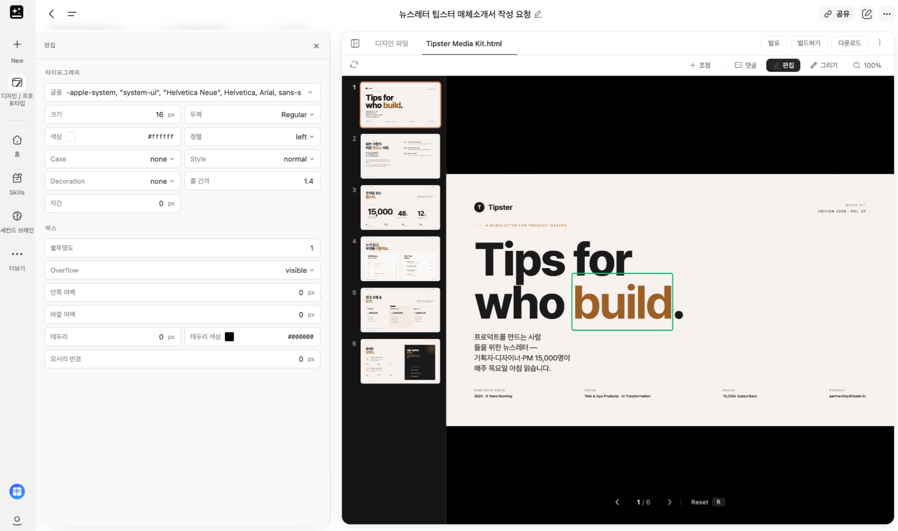Go to the next slide
This screenshot has height=531, width=898.
click(670, 502)
